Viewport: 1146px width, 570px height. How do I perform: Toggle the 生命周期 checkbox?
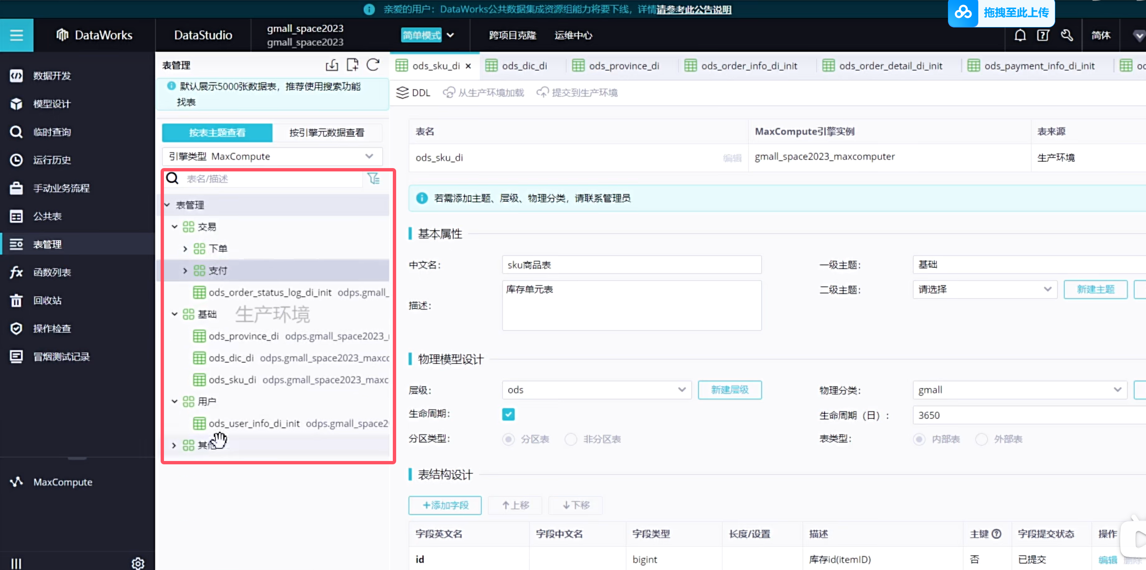pyautogui.click(x=508, y=414)
